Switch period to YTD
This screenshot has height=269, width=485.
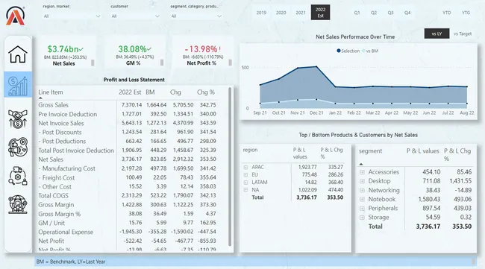[x=446, y=13]
